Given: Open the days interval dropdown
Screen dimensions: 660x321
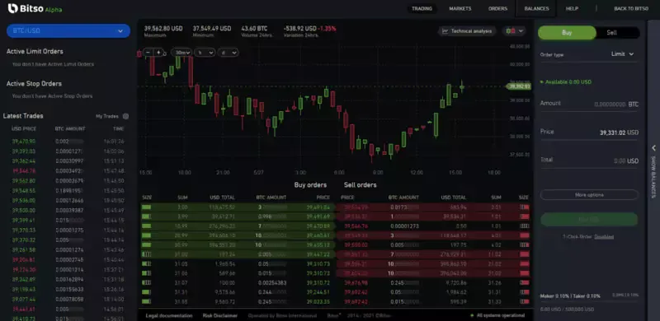Looking at the screenshot, I should [x=229, y=53].
